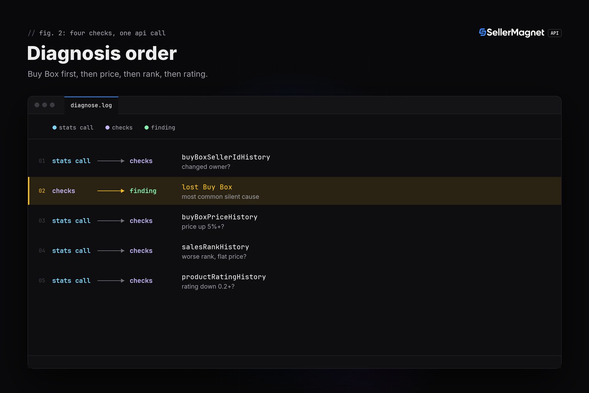This screenshot has width=589, height=393.
Task: Click line number 01
Action: tap(42, 161)
